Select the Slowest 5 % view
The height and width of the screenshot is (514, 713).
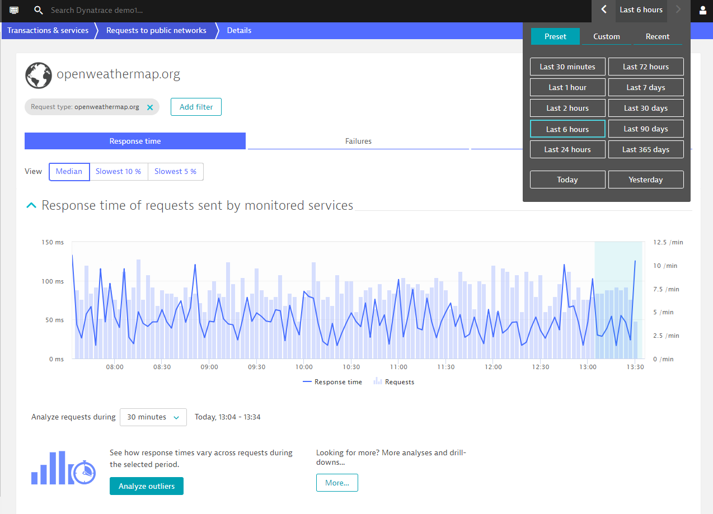176,172
